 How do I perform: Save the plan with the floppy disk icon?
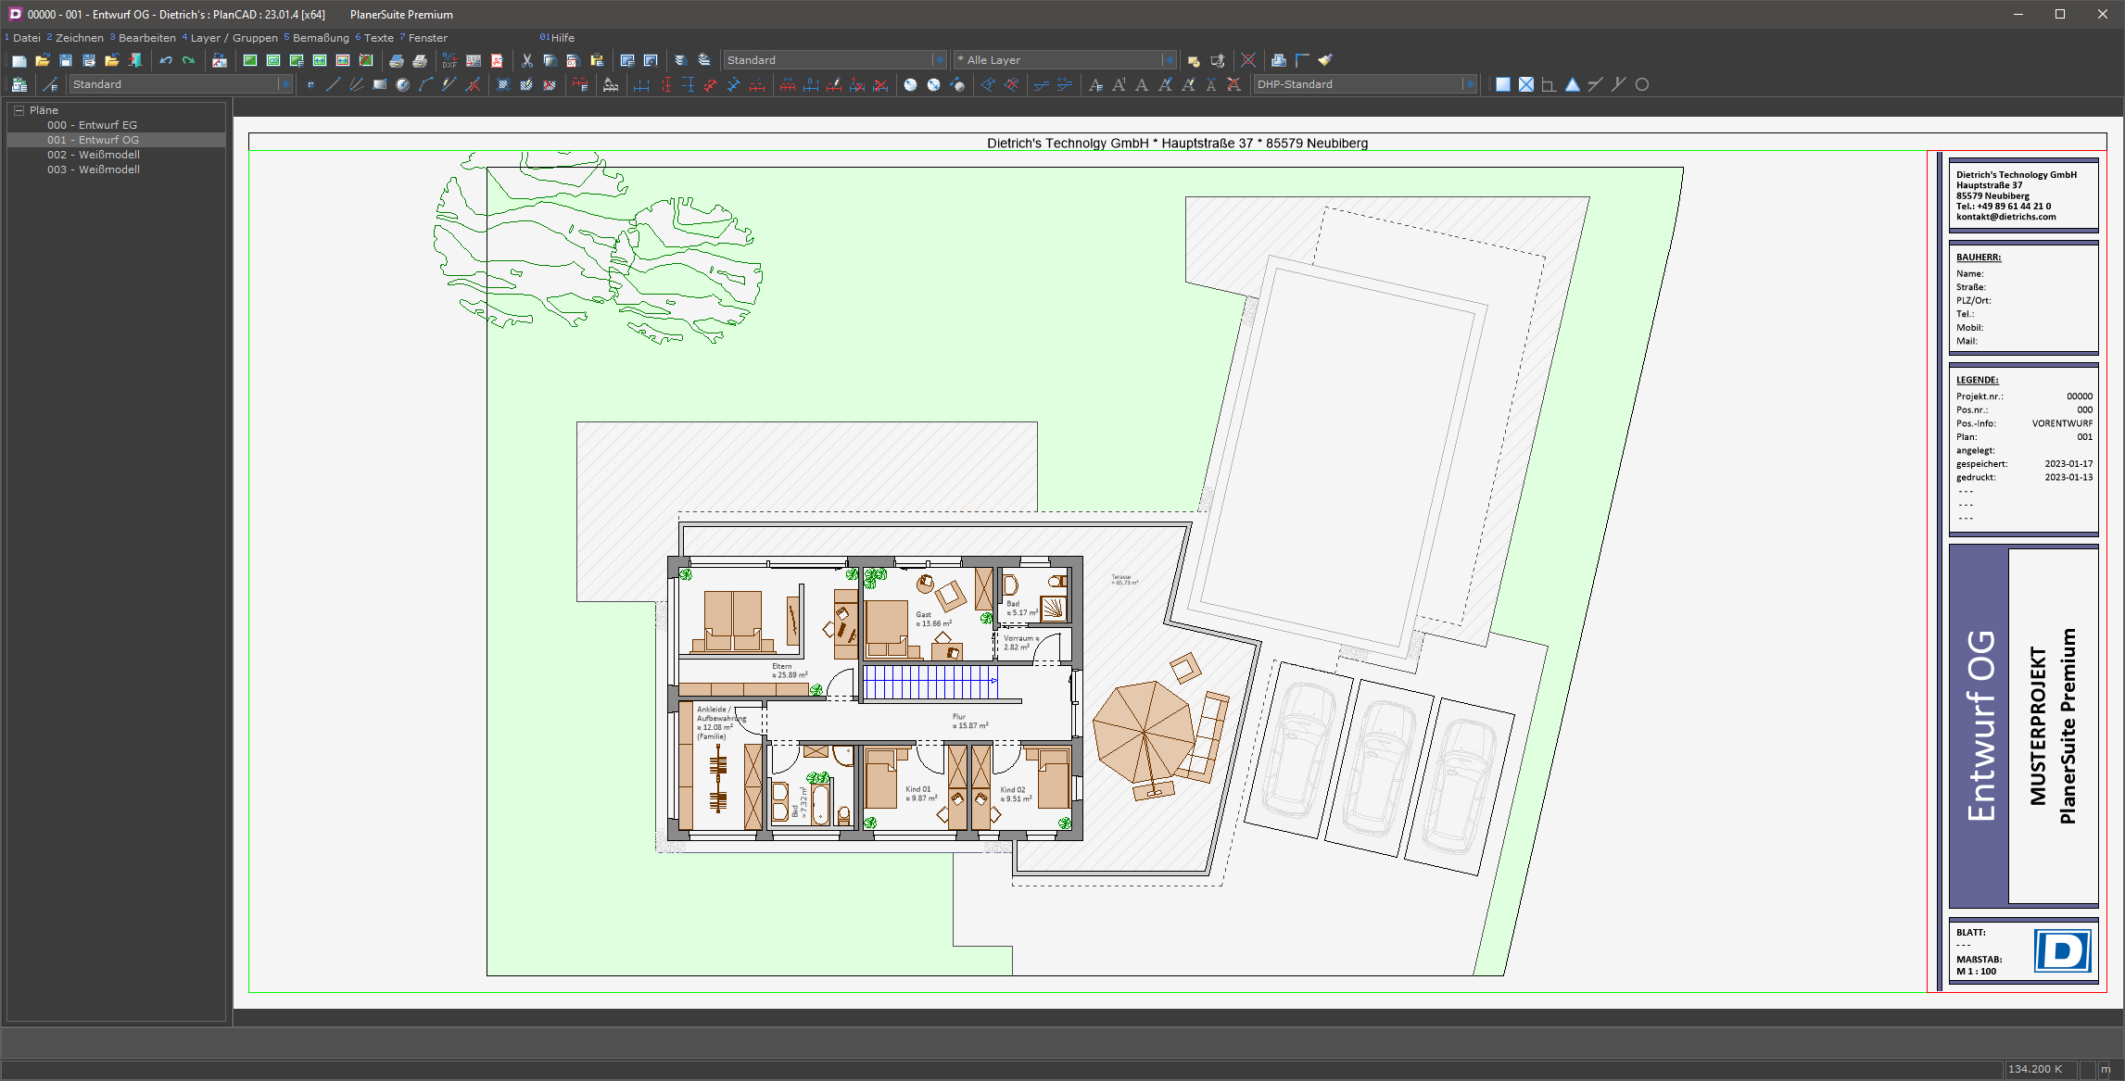click(65, 61)
